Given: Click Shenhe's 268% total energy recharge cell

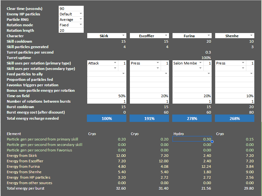Looking at the screenshot, I should (235, 118).
